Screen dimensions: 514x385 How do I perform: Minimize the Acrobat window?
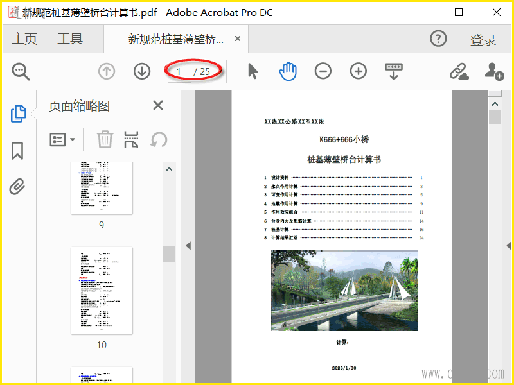coord(421,12)
